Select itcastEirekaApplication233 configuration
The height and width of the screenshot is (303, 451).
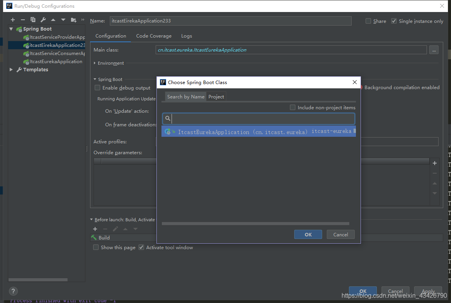click(x=54, y=45)
